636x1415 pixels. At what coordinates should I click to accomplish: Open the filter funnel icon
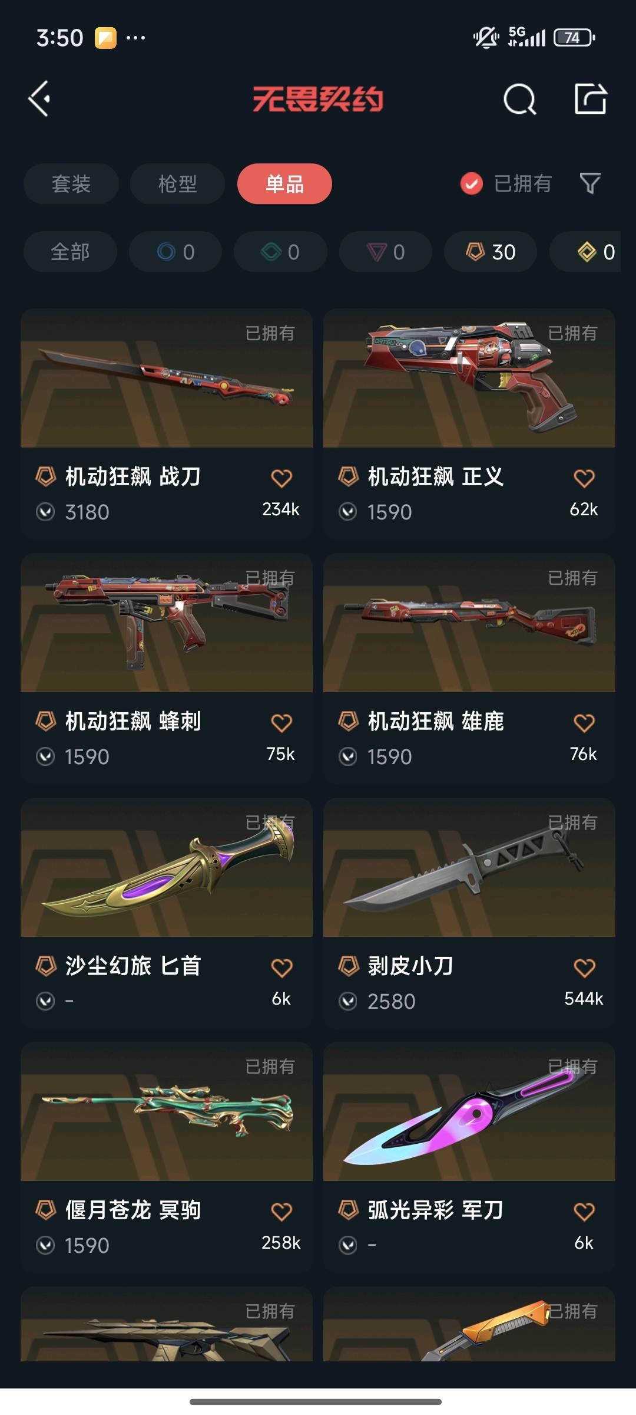coord(590,183)
